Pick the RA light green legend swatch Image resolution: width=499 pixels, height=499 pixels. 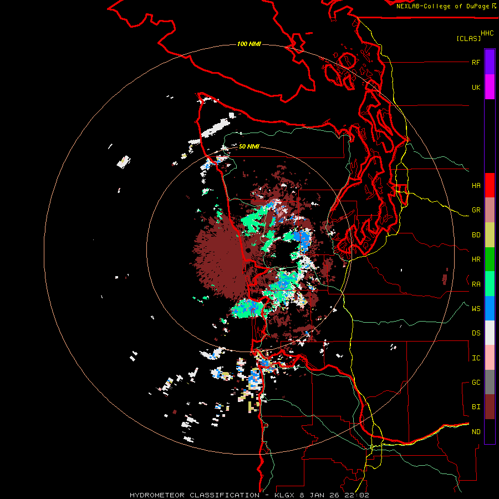coord(490,284)
